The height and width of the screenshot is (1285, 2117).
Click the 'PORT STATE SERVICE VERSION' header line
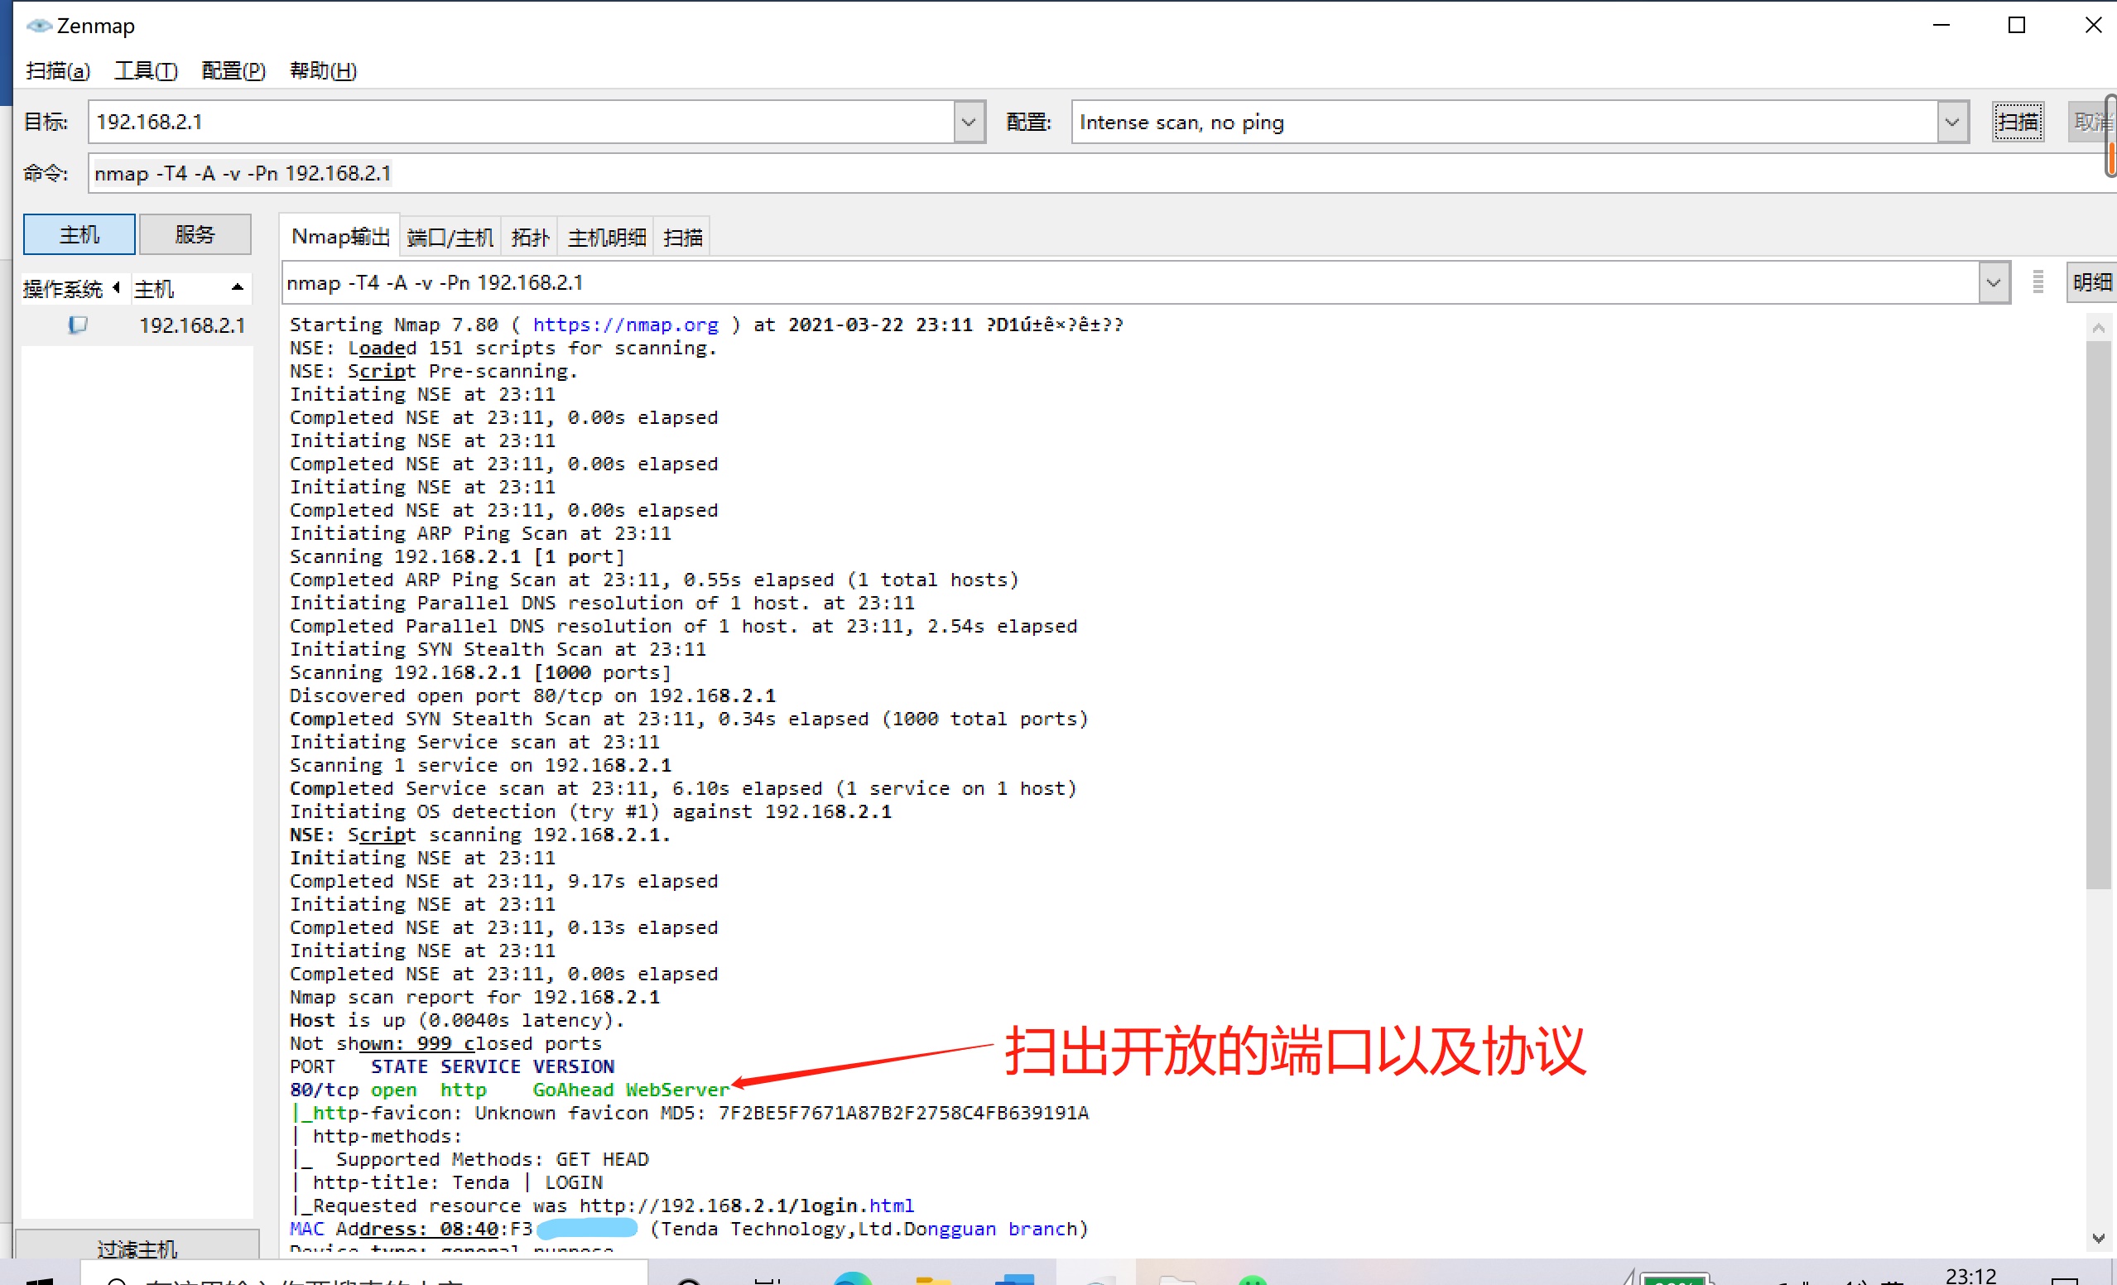point(453,1066)
